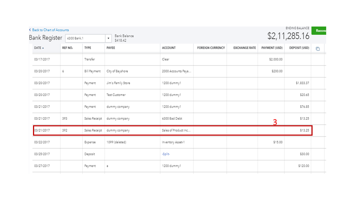Click the Test Customer payment entry

coord(116,95)
